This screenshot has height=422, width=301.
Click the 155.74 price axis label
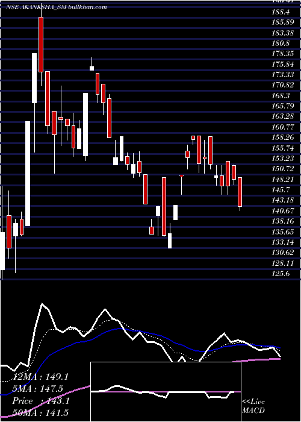pyautogui.click(x=282, y=149)
